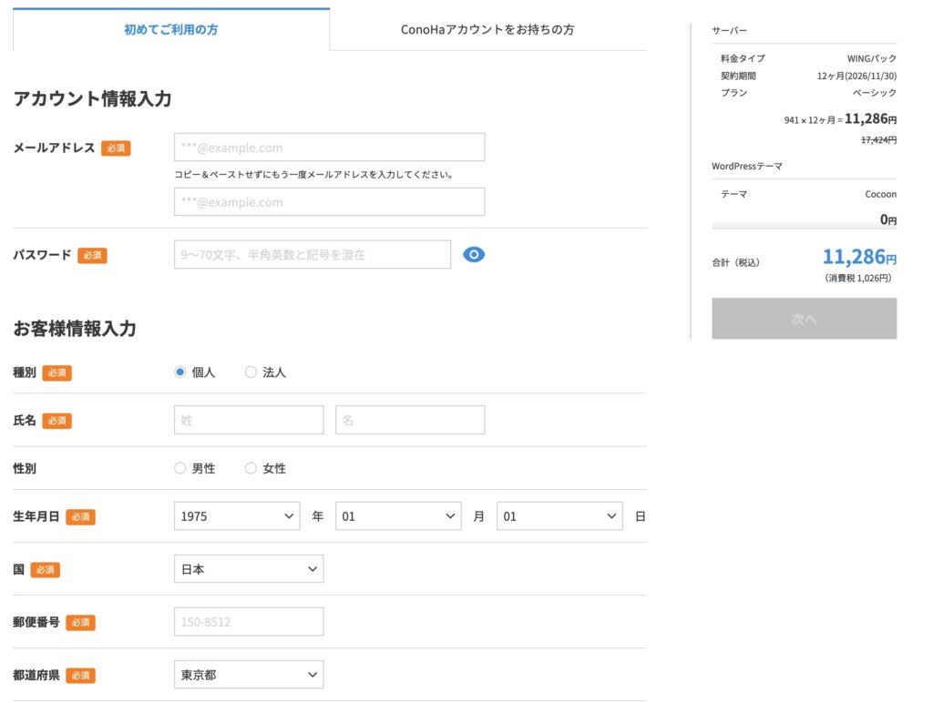Open the birth month dropdown
Viewport: 933px width, 703px height.
point(398,515)
